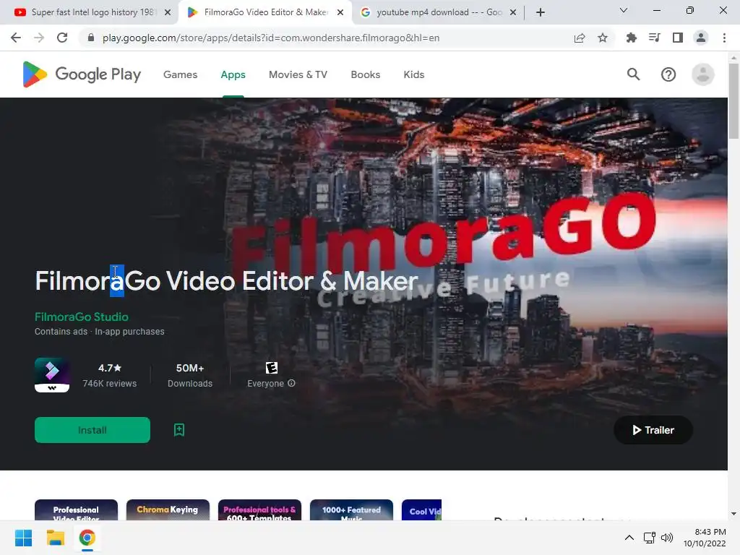Open the Books section
The width and height of the screenshot is (740, 555).
point(365,74)
